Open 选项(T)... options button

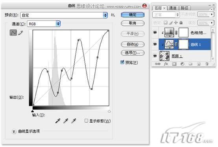click(133, 53)
